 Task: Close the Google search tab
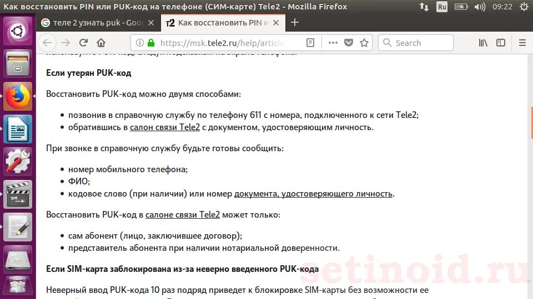tap(151, 23)
